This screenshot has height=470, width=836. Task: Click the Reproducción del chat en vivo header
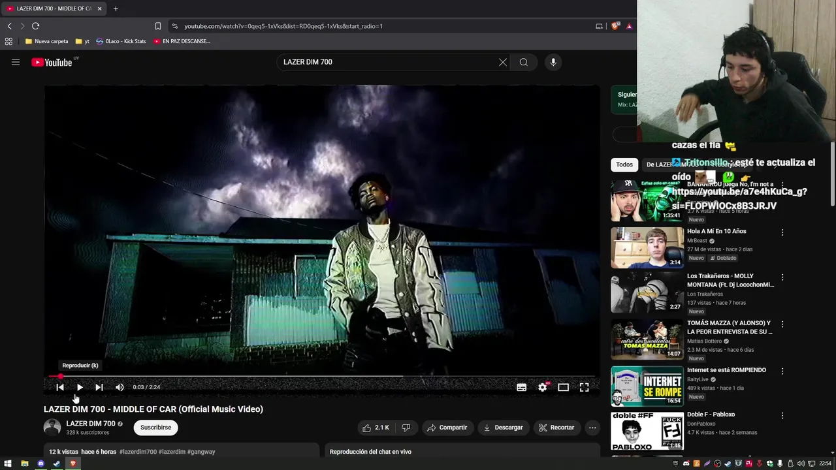tap(370, 452)
